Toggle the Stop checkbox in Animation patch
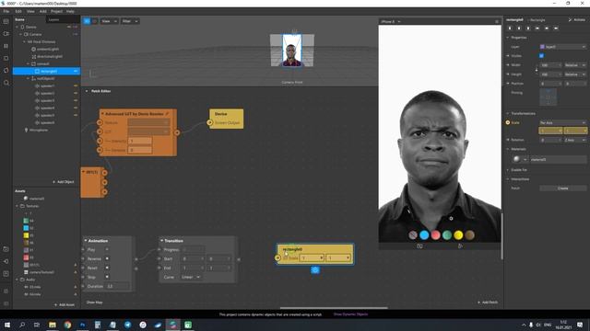 coord(107,277)
